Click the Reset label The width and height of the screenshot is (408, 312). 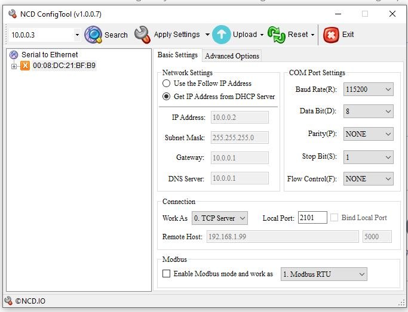[x=297, y=35]
